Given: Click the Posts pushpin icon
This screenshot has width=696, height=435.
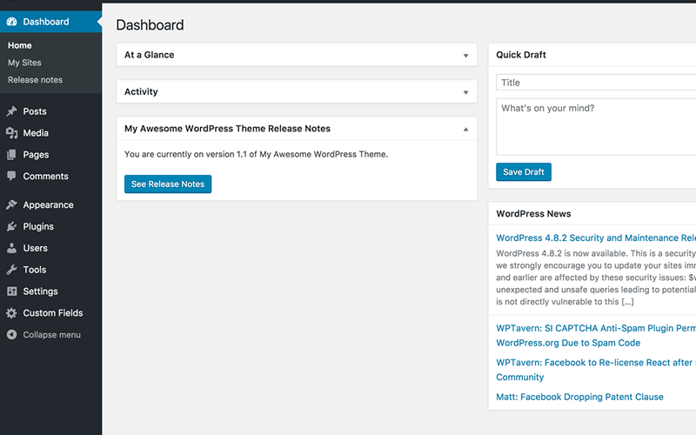Looking at the screenshot, I should (11, 111).
